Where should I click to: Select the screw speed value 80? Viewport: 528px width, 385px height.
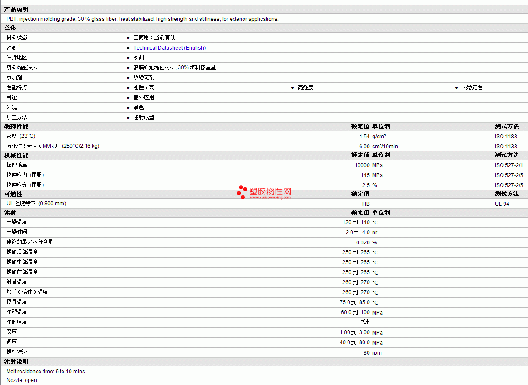[367, 353]
